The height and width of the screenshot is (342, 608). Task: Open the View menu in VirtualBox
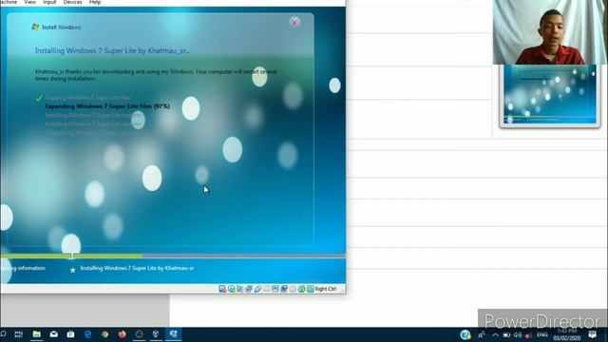tap(29, 2)
